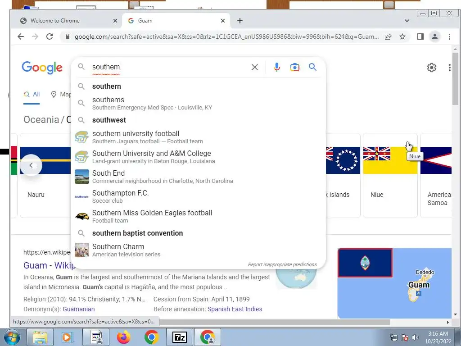Choose 'southern baptist convention' suggestion
461x346 pixels.
click(x=199, y=233)
